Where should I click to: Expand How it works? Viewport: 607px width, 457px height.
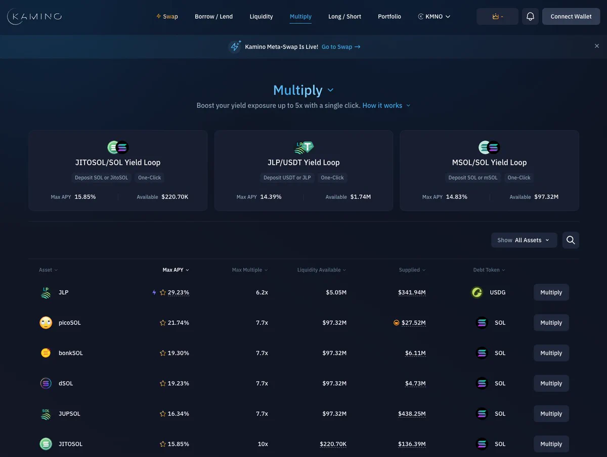pos(386,105)
